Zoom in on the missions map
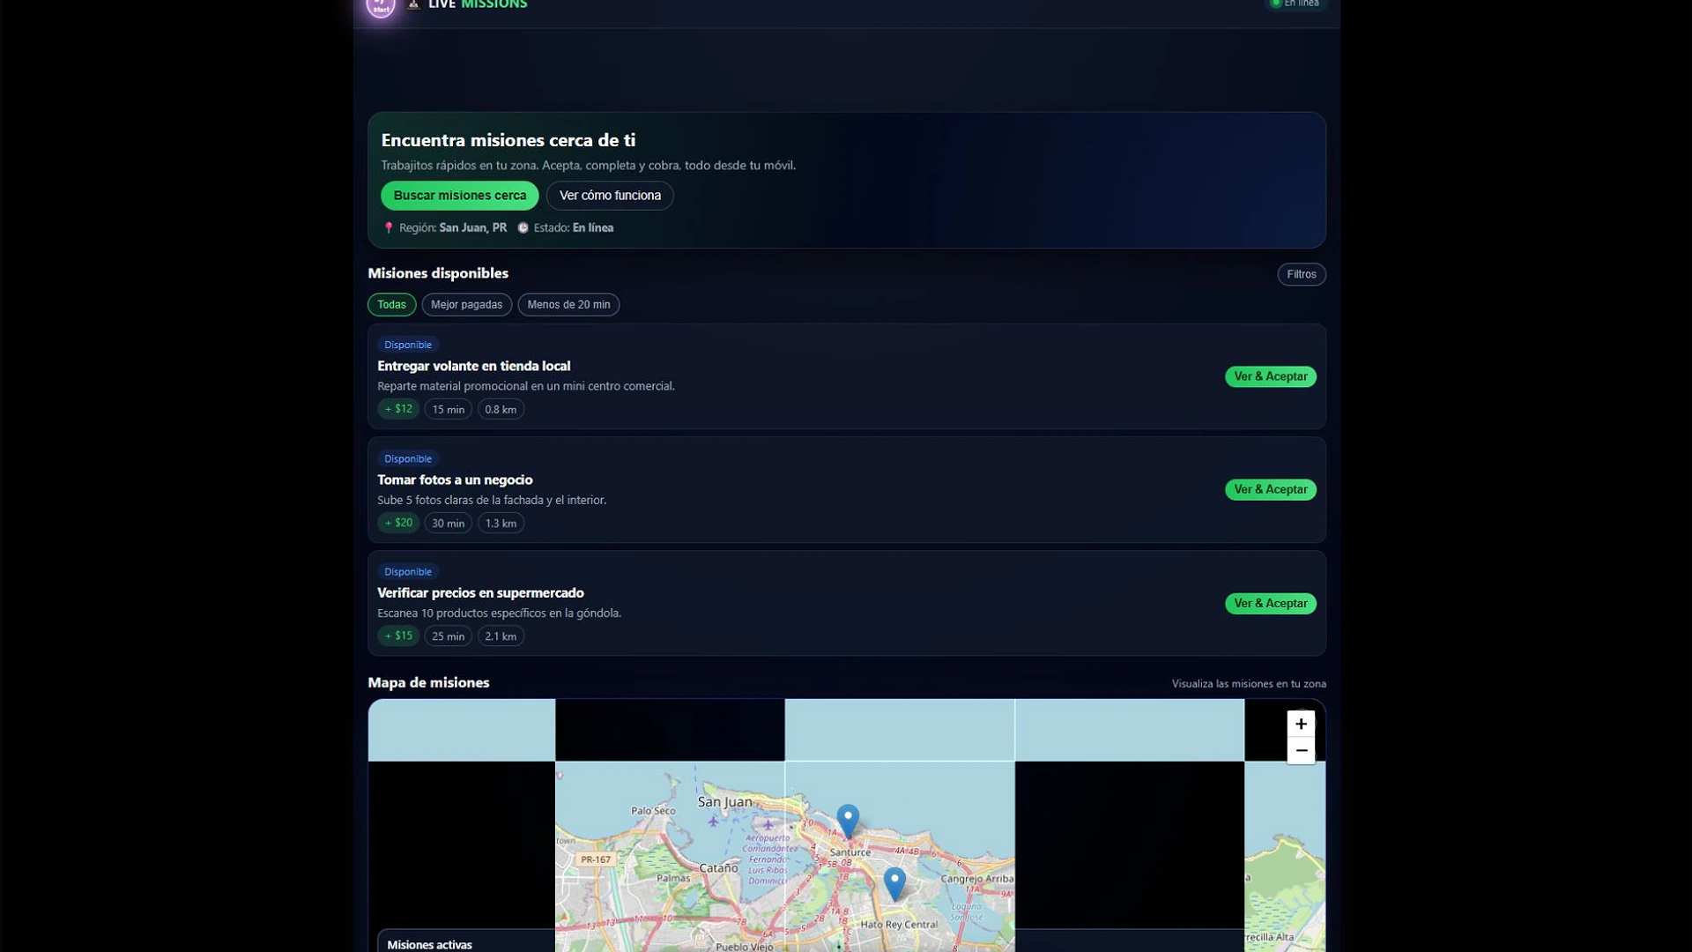Screen dimensions: 1692x952 pos(1301,724)
